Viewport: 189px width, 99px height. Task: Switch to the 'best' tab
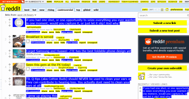[27, 10]
